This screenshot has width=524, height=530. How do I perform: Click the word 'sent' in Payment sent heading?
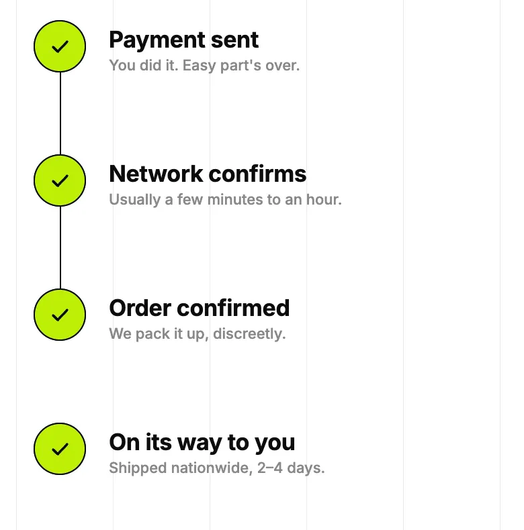[235, 40]
